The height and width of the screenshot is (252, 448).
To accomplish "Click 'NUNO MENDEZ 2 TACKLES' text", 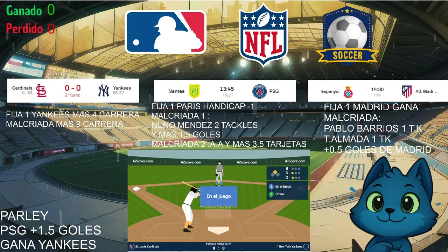I will 204,125.
